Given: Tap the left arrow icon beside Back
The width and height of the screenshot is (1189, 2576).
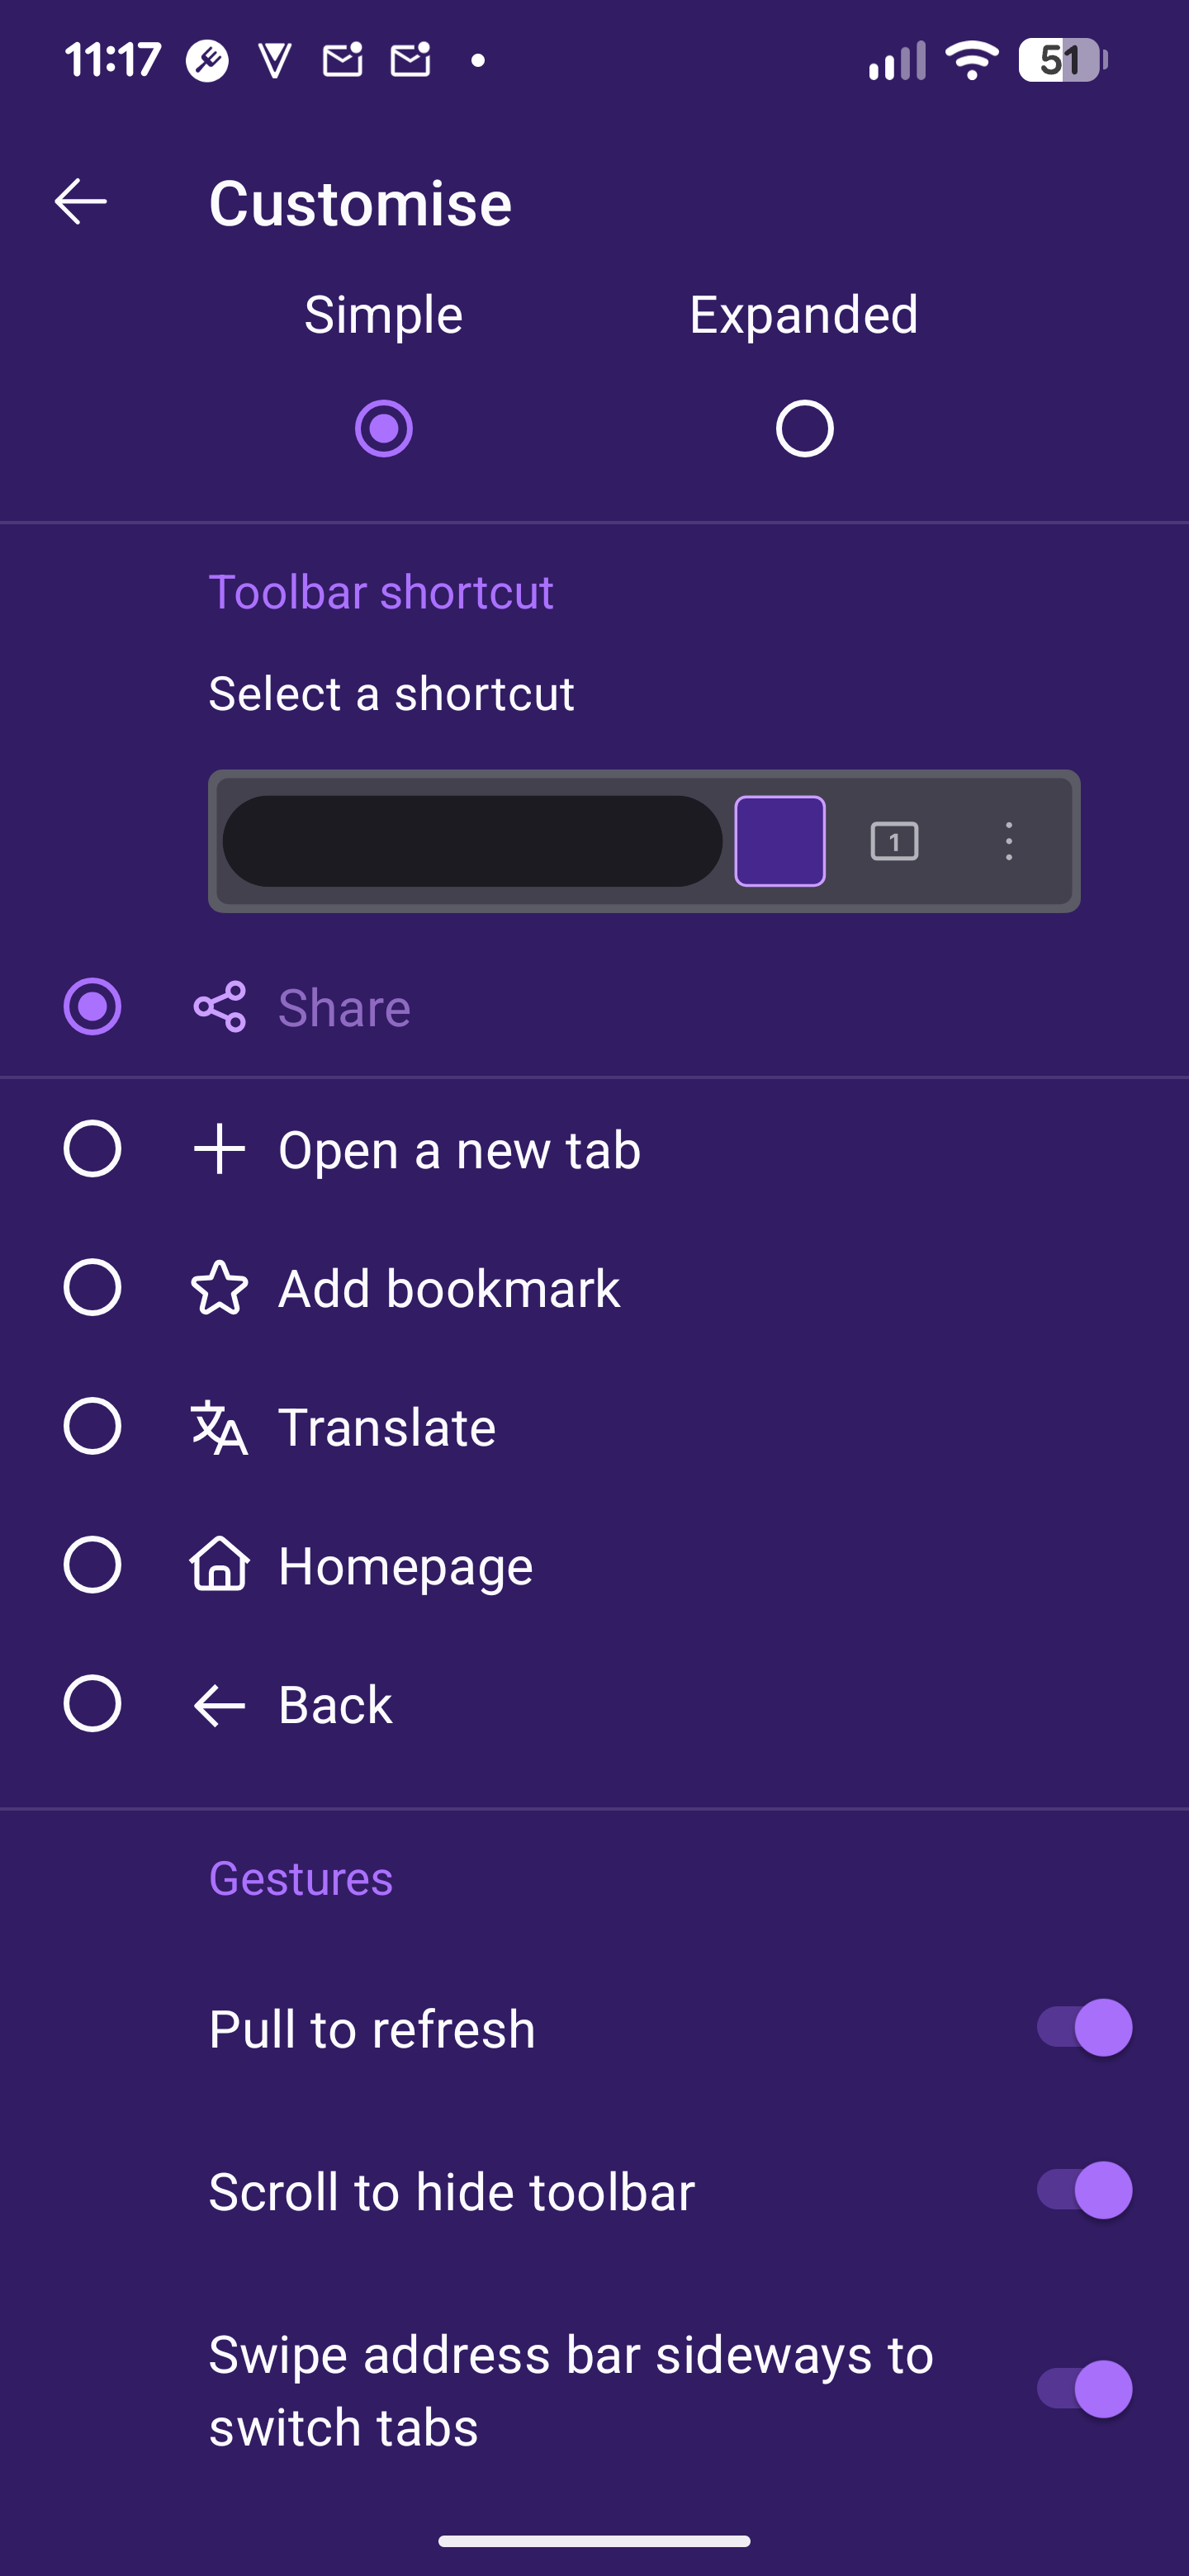Looking at the screenshot, I should click(x=219, y=1705).
